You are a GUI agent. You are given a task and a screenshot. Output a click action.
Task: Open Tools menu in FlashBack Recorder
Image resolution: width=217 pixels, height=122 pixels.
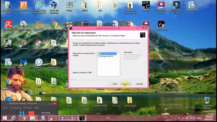pyautogui.click(x=5, y=108)
